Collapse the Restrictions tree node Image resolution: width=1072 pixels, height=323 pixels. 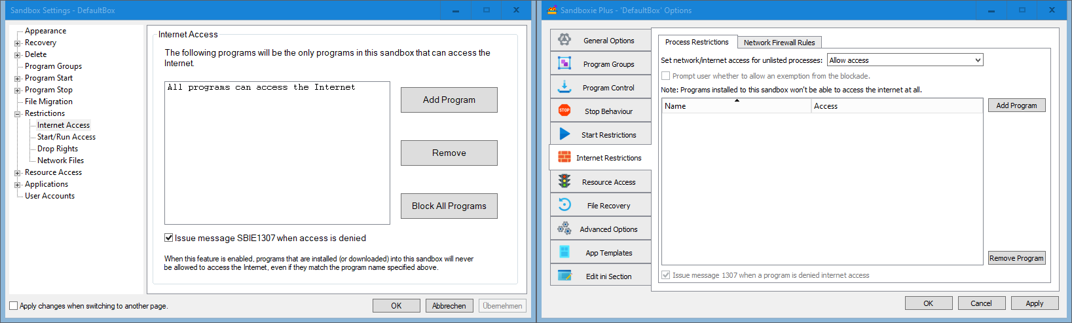click(18, 114)
